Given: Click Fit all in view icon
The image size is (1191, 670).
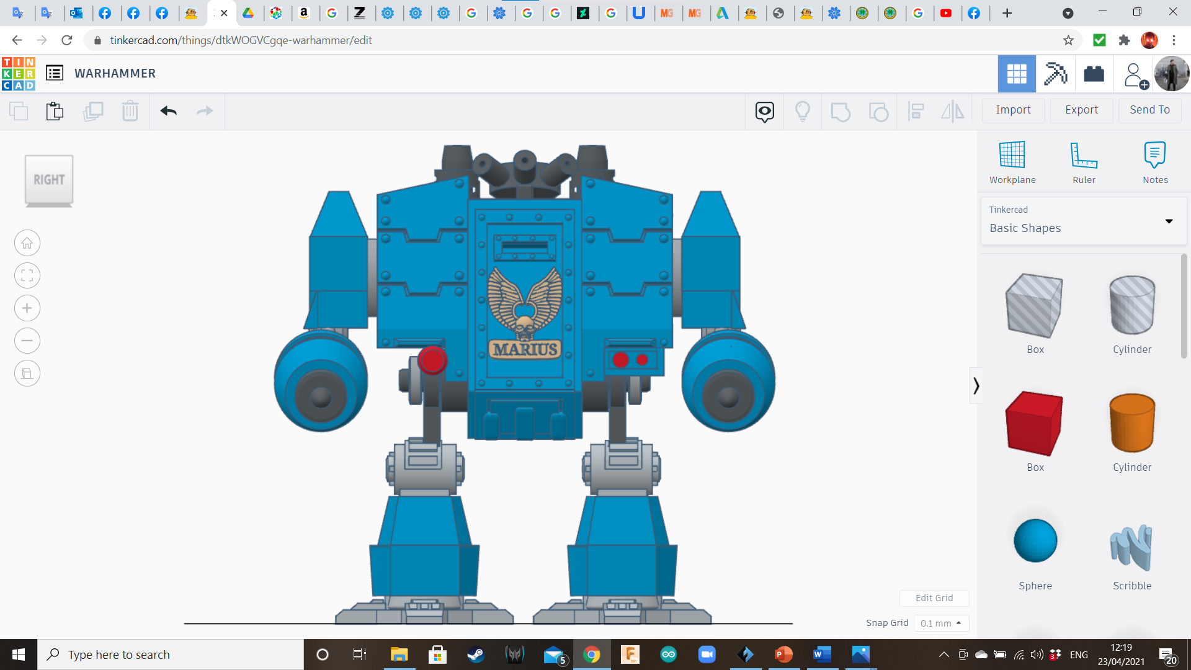Looking at the screenshot, I should (27, 275).
